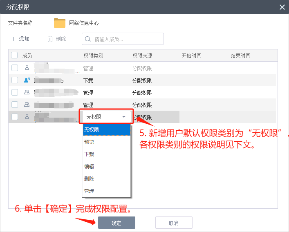The image size is (289, 232).
Task: Collapse the 无权限 permission dropdown
Action: (124, 117)
